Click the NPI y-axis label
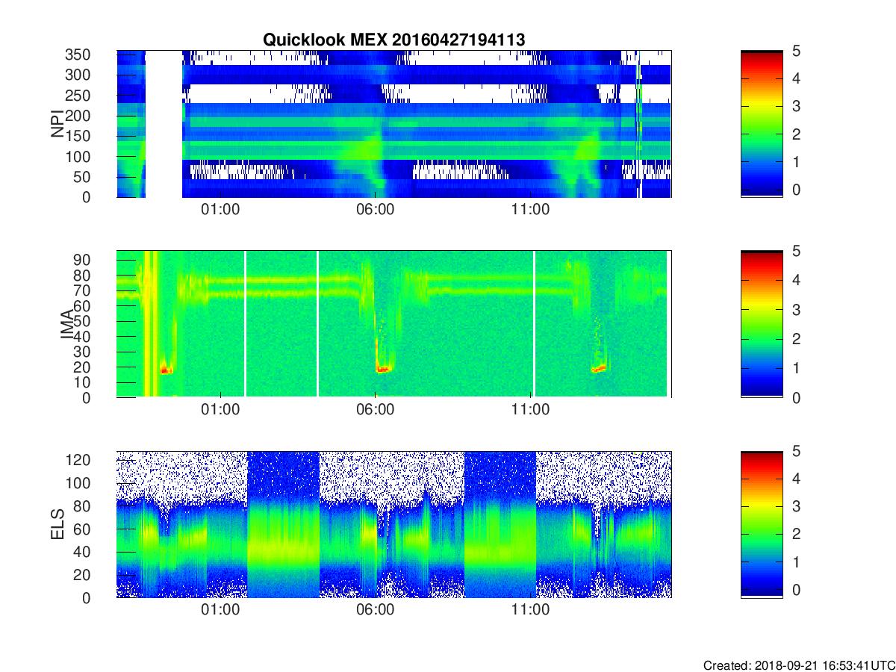Screen dimensions: 896x672 point(57,123)
